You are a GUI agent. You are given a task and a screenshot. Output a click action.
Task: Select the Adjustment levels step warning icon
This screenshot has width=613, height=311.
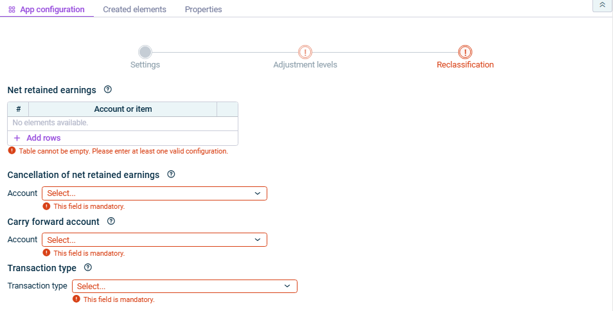coord(305,52)
